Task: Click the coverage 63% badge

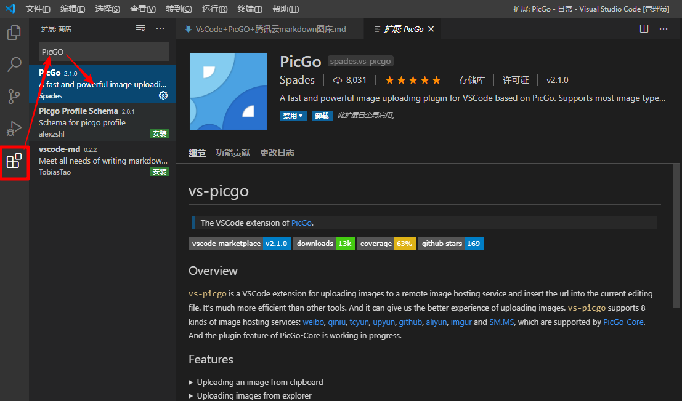Action: point(386,244)
